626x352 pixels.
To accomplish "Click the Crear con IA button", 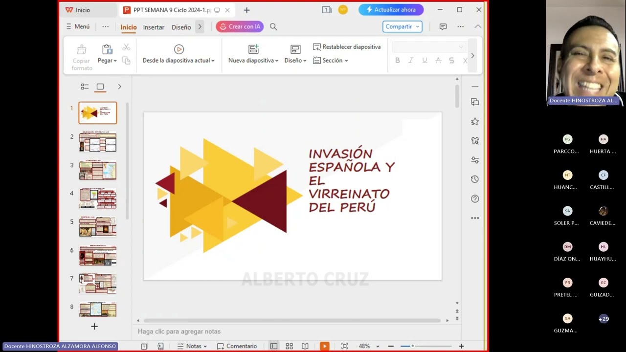I will click(240, 27).
